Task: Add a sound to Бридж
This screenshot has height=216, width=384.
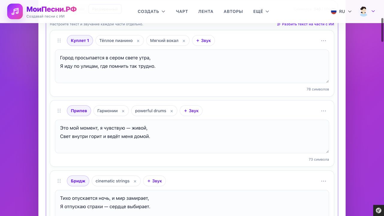Action: tap(154, 181)
